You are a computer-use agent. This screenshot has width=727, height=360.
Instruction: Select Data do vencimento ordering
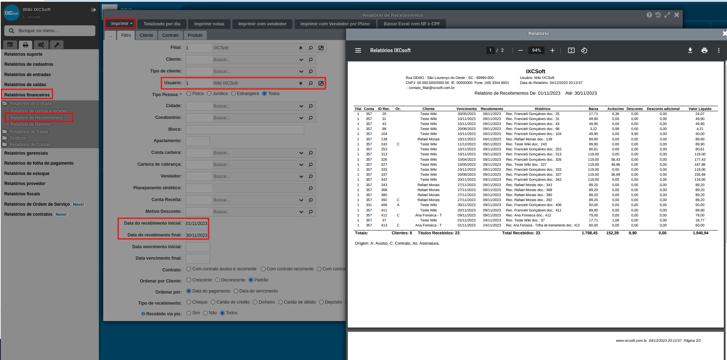click(x=236, y=291)
